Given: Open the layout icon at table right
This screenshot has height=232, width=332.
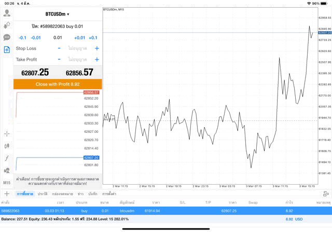Looking at the screenshot, I should [326, 194].
